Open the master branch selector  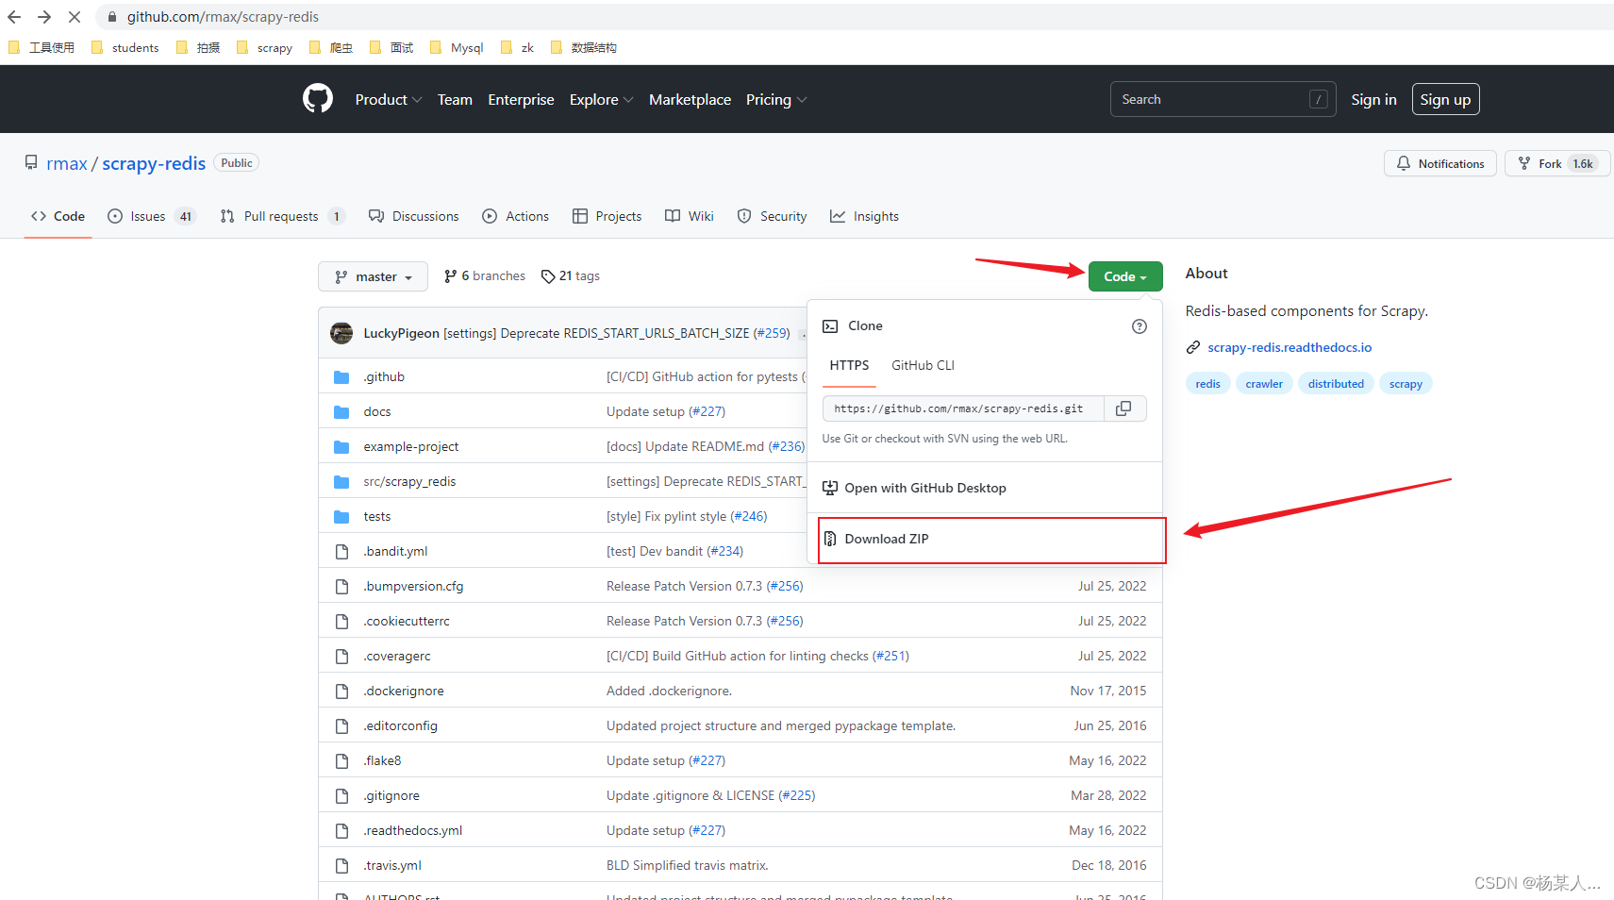pyautogui.click(x=374, y=276)
